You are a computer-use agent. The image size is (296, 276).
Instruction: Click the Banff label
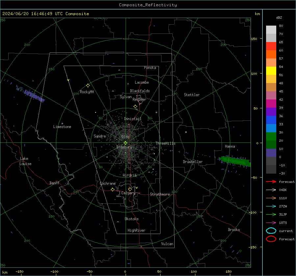point(54,183)
